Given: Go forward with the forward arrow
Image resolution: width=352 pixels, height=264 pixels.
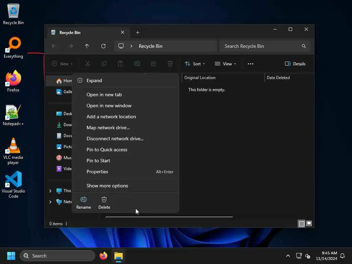Looking at the screenshot, I should click(x=70, y=46).
